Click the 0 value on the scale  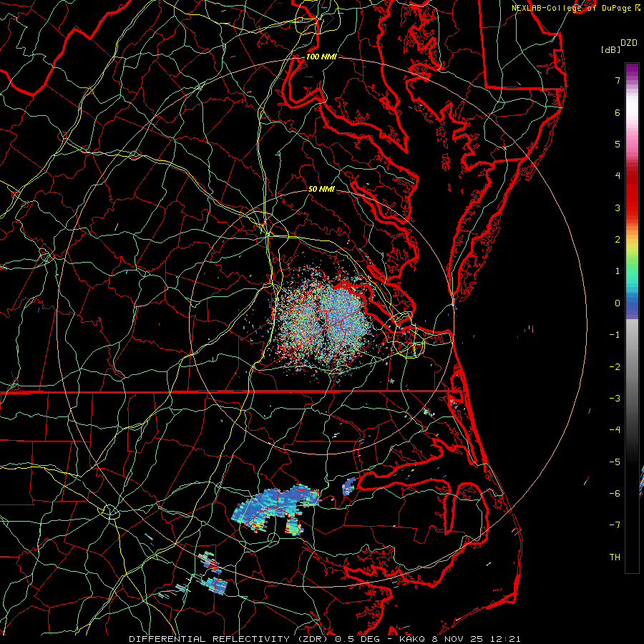coord(618,303)
